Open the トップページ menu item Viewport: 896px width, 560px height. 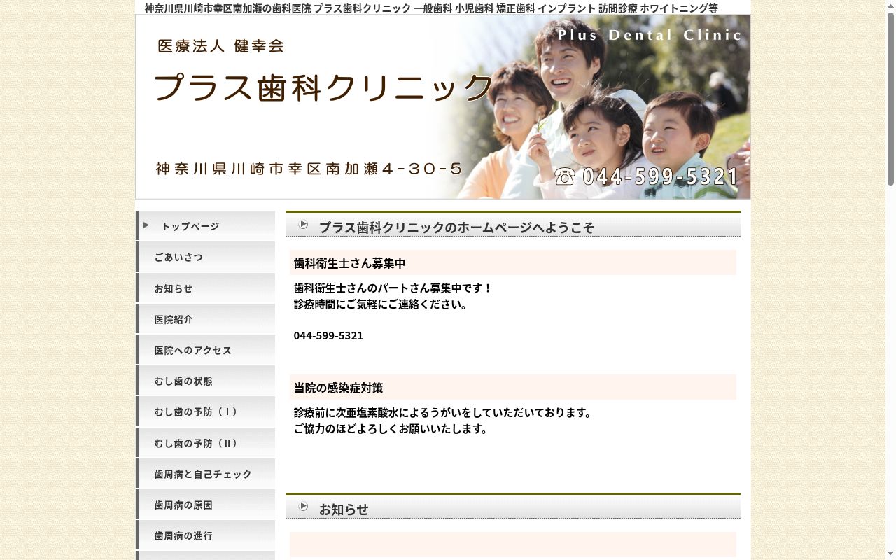(206, 226)
